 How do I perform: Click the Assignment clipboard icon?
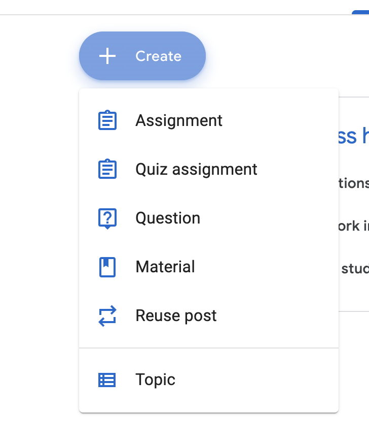coord(107,120)
